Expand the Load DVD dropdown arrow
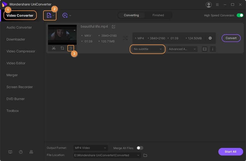Image resolution: width=246 pixels, height=161 pixels. click(70, 15)
